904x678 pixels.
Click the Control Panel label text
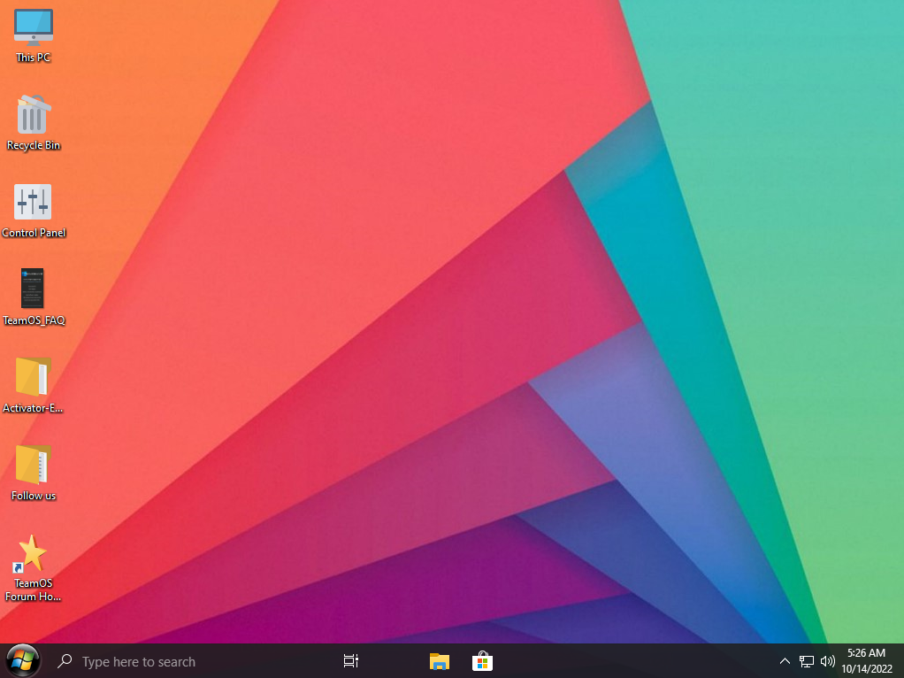tap(34, 233)
